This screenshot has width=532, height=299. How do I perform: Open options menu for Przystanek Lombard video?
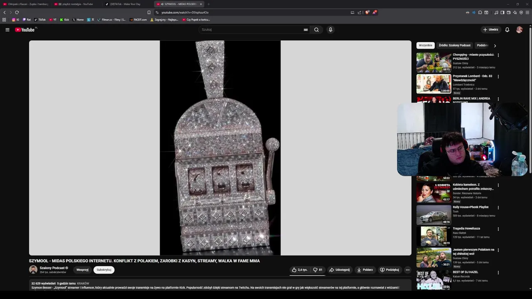pos(498,77)
